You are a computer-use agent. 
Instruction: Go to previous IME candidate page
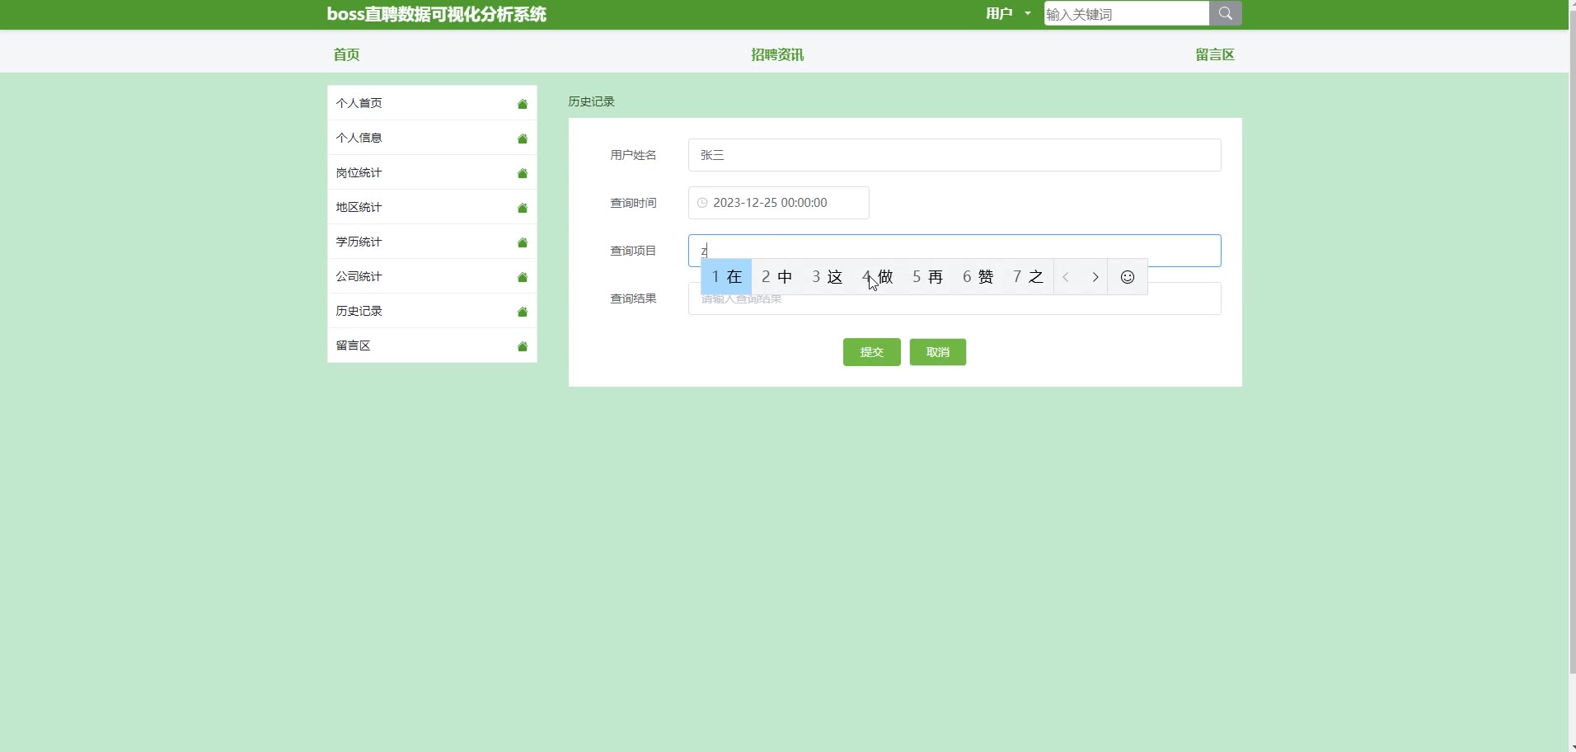[x=1066, y=277]
